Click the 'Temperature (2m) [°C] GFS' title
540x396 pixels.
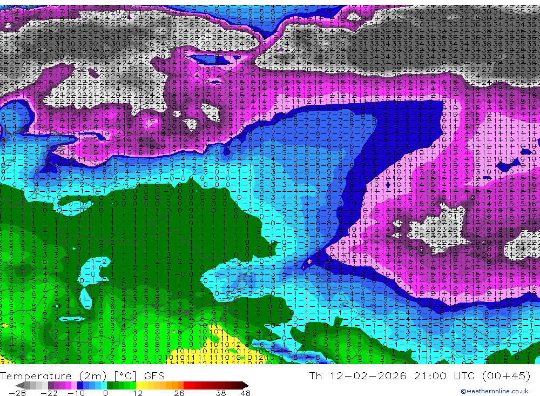point(82,375)
